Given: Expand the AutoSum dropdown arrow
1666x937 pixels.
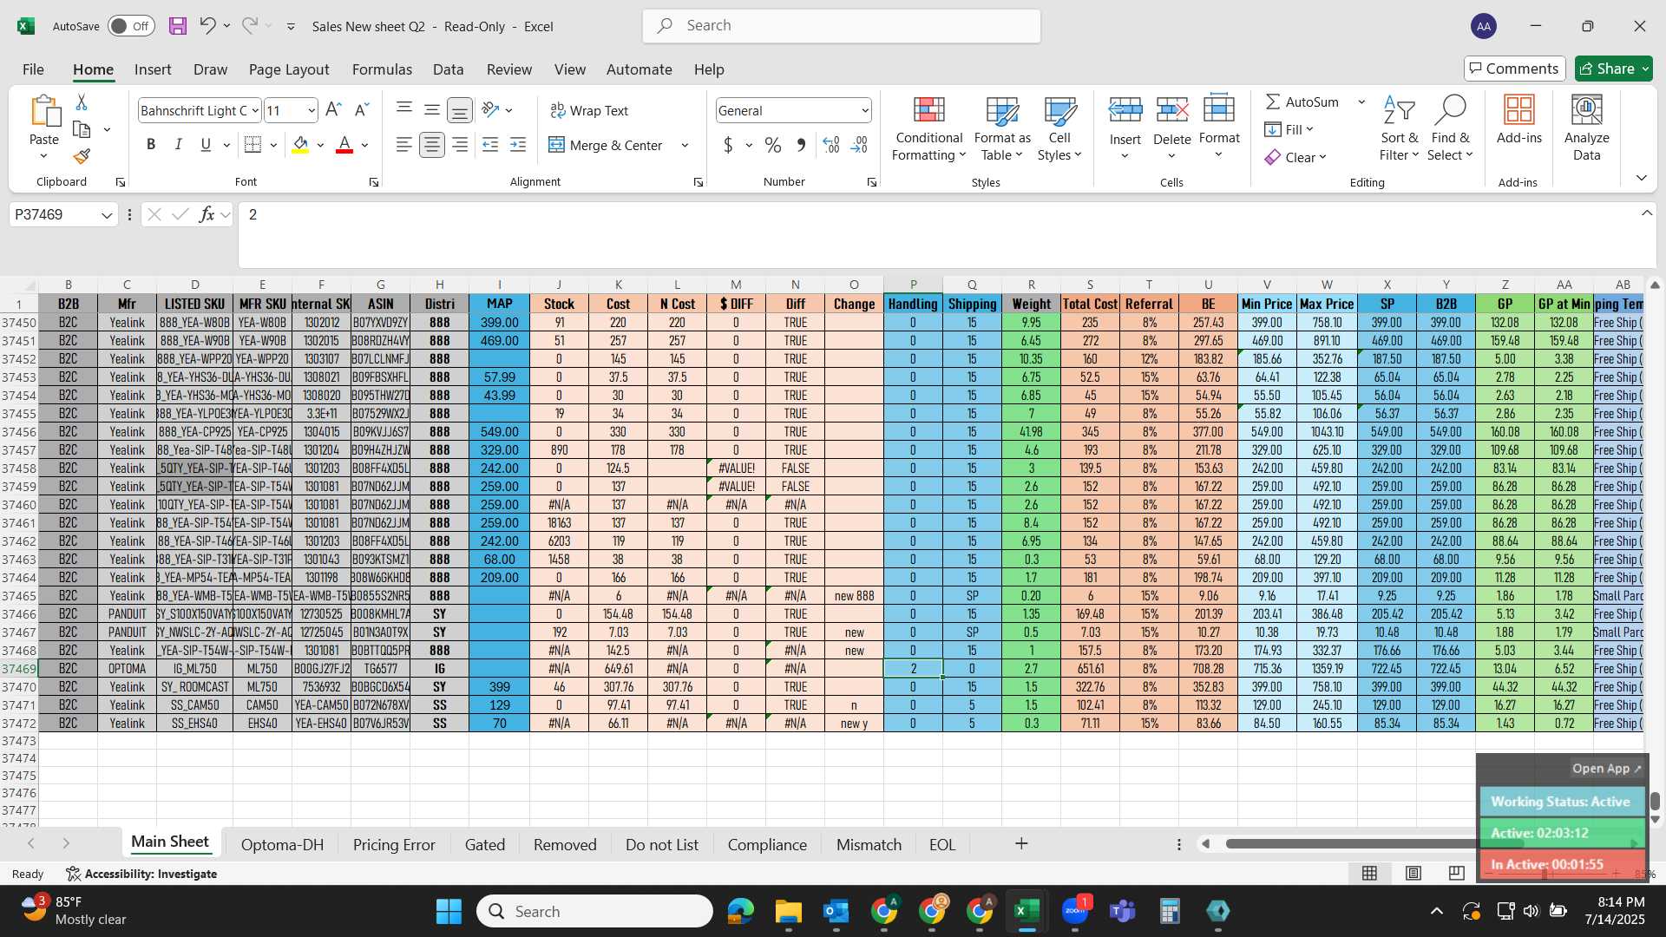Looking at the screenshot, I should coord(1361,102).
